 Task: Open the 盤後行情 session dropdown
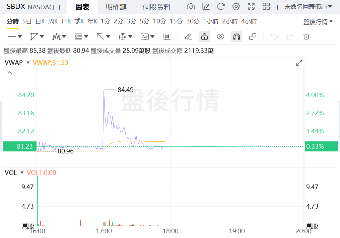point(318,22)
